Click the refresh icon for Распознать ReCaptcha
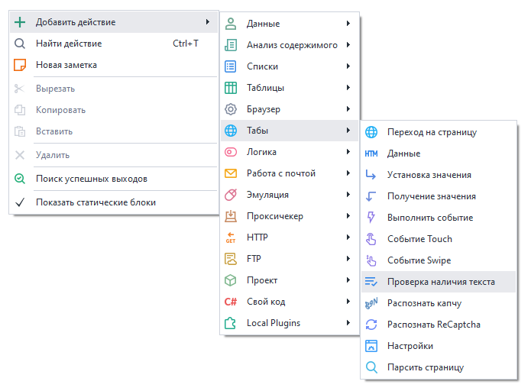This screenshot has width=531, height=391. [x=371, y=325]
